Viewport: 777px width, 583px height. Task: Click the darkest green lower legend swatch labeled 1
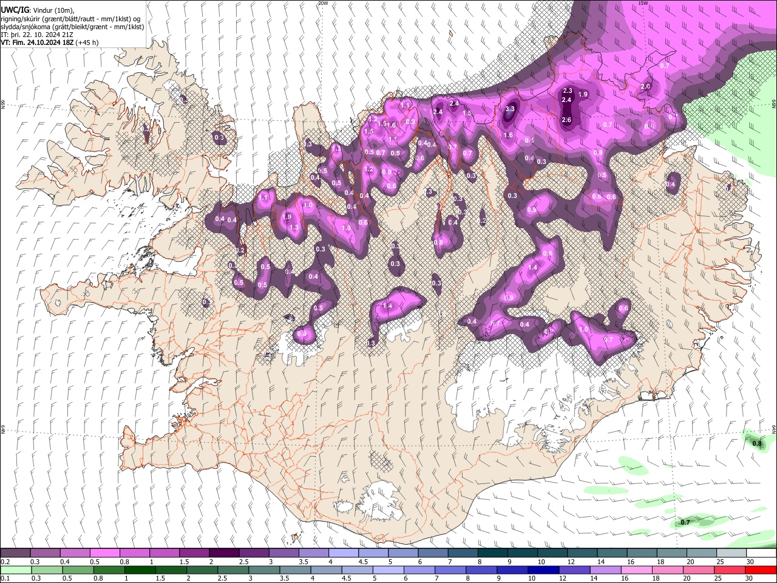click(140, 570)
